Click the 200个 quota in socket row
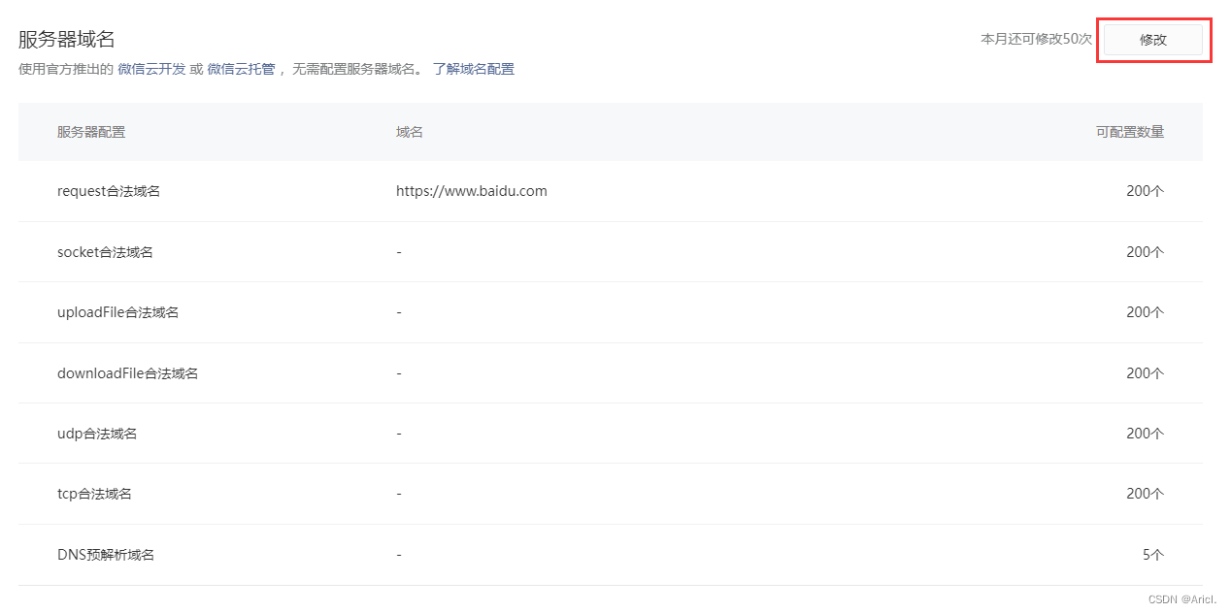 1146,252
